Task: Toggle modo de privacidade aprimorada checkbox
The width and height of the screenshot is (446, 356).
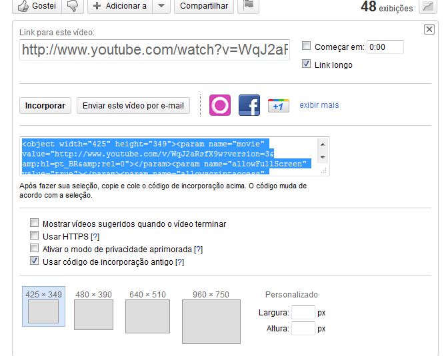Action: pos(34,248)
